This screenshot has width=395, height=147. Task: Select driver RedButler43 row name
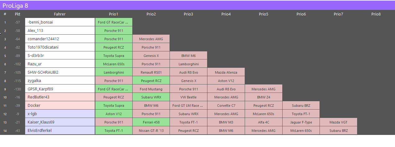(60, 97)
